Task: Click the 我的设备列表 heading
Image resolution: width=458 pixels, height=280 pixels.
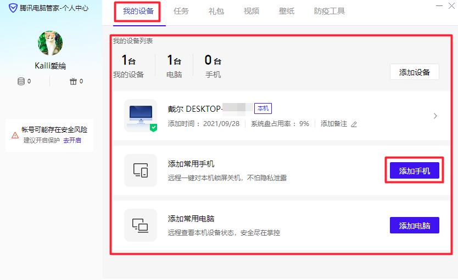Action: (x=133, y=41)
